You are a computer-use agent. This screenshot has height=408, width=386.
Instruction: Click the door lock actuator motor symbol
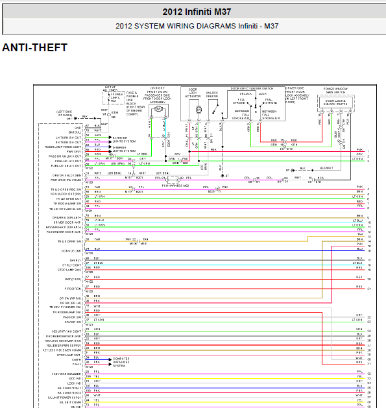[x=199, y=110]
